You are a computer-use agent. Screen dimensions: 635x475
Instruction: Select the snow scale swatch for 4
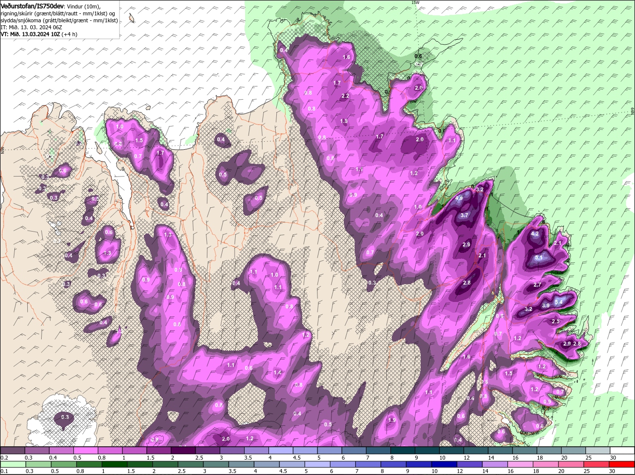coord(281,450)
